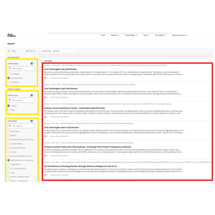215x215 pixels.
Task: Open Server Architecture Trends Meta MTIA analysis
Action: [x=74, y=108]
